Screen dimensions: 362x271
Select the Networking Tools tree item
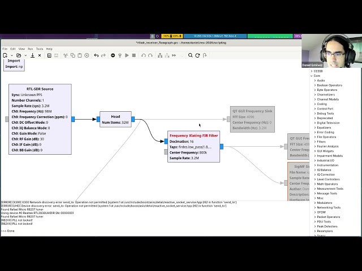point(329,208)
